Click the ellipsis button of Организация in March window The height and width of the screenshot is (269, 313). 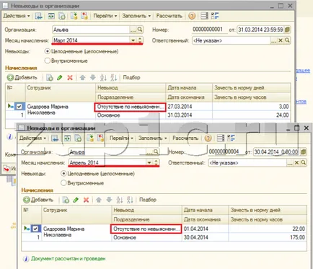tap(133, 30)
